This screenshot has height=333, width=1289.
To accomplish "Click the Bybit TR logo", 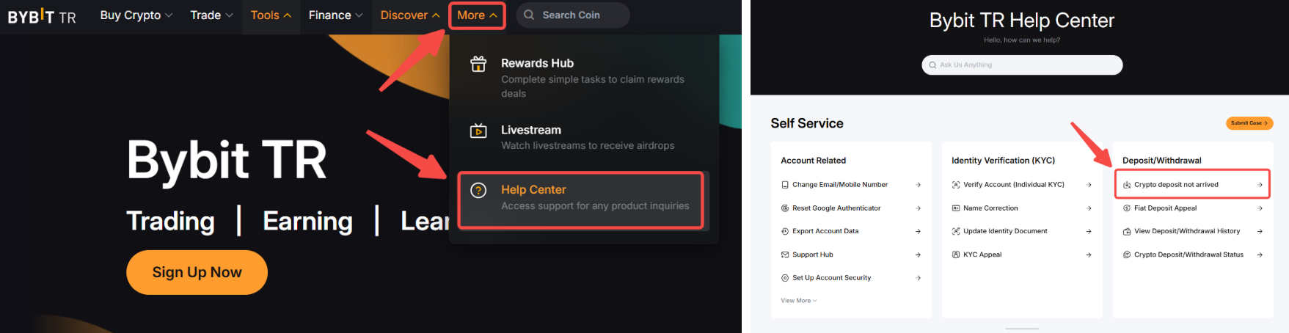I will tap(42, 16).
